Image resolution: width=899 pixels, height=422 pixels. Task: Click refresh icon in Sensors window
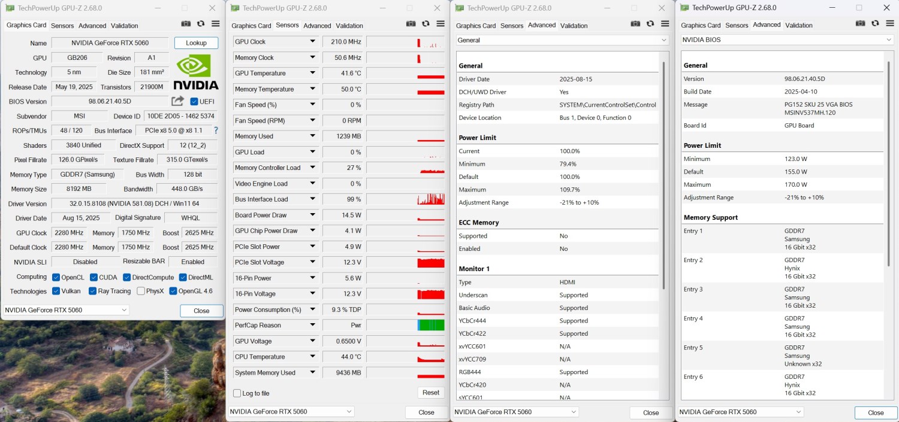pyautogui.click(x=426, y=23)
